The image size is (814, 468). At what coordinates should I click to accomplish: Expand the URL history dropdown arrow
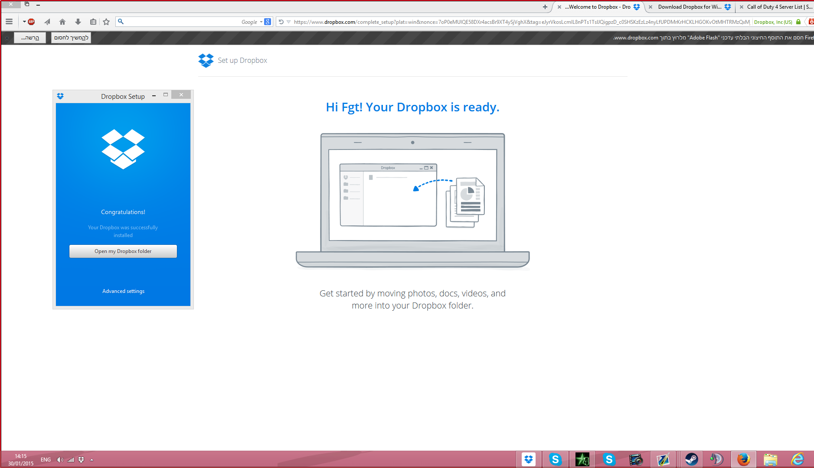point(288,22)
